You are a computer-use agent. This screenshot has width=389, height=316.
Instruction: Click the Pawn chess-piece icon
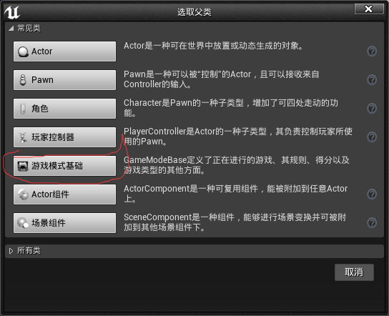[x=23, y=80]
